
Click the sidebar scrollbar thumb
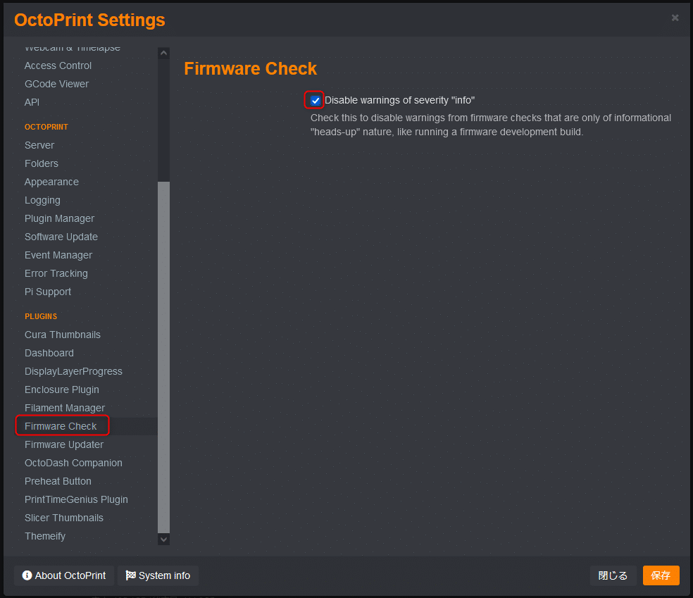[163, 357]
